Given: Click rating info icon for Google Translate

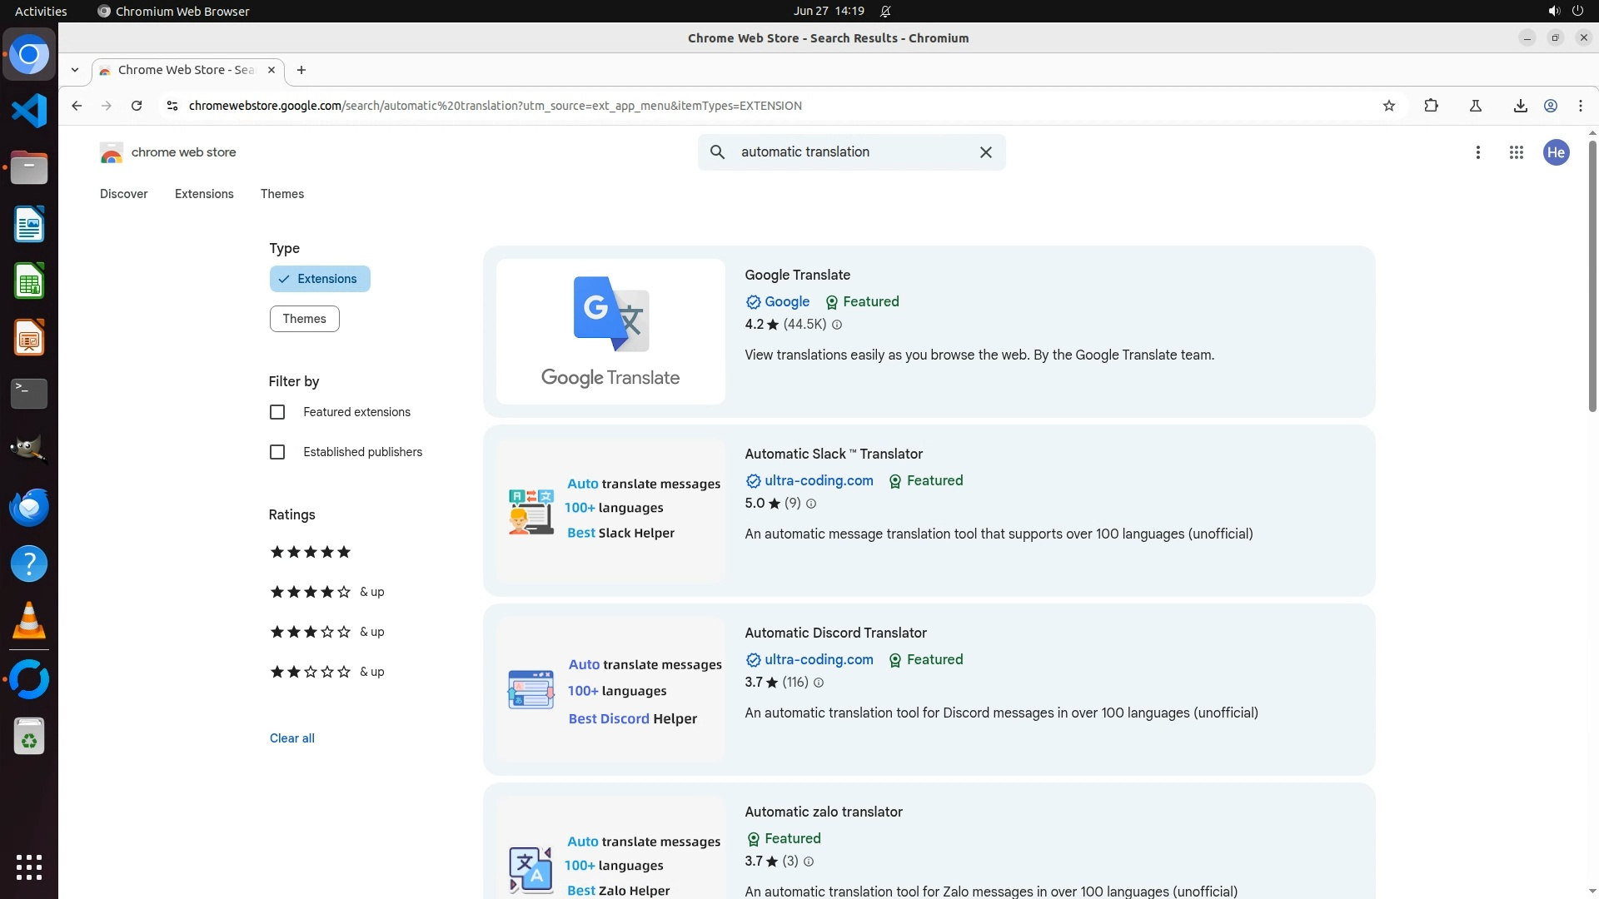Looking at the screenshot, I should point(837,325).
